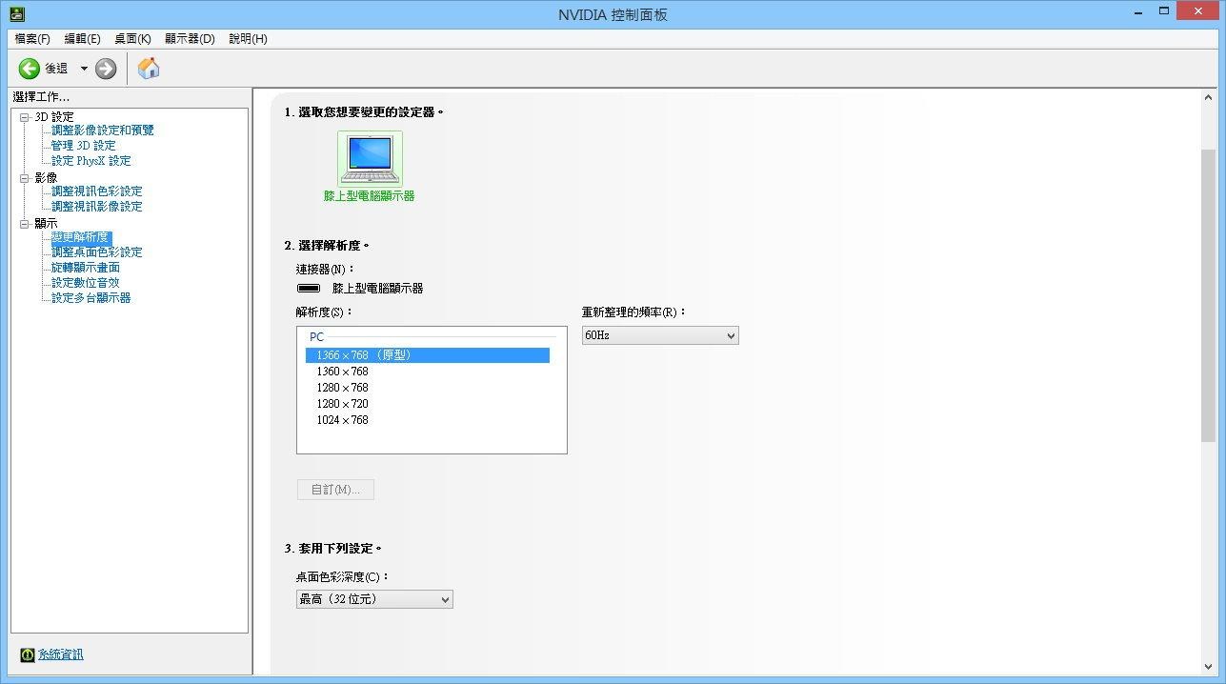Collapse the 影像 tree node
The image size is (1226, 684).
click(25, 177)
